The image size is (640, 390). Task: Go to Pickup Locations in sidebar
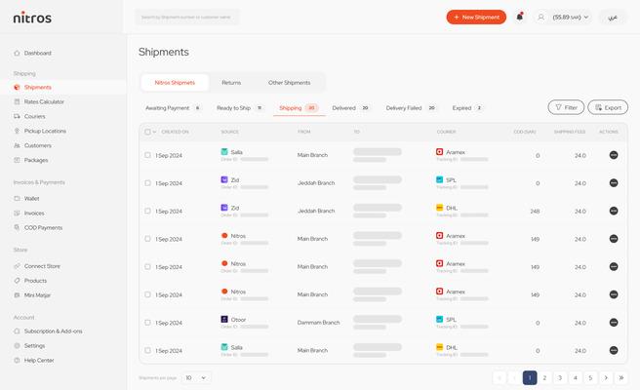[x=45, y=131]
